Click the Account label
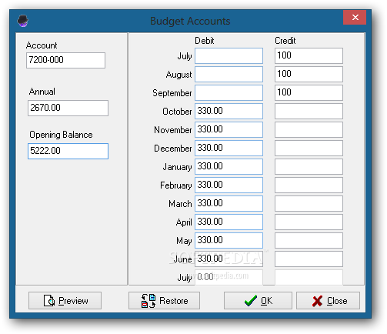 42,45
